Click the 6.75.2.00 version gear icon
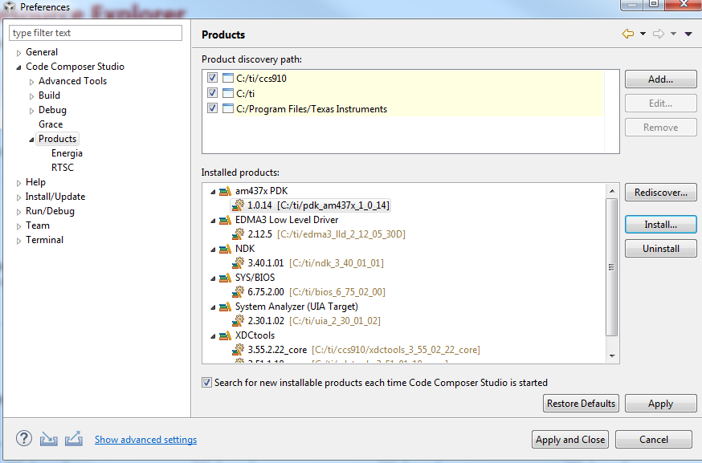 tap(239, 292)
